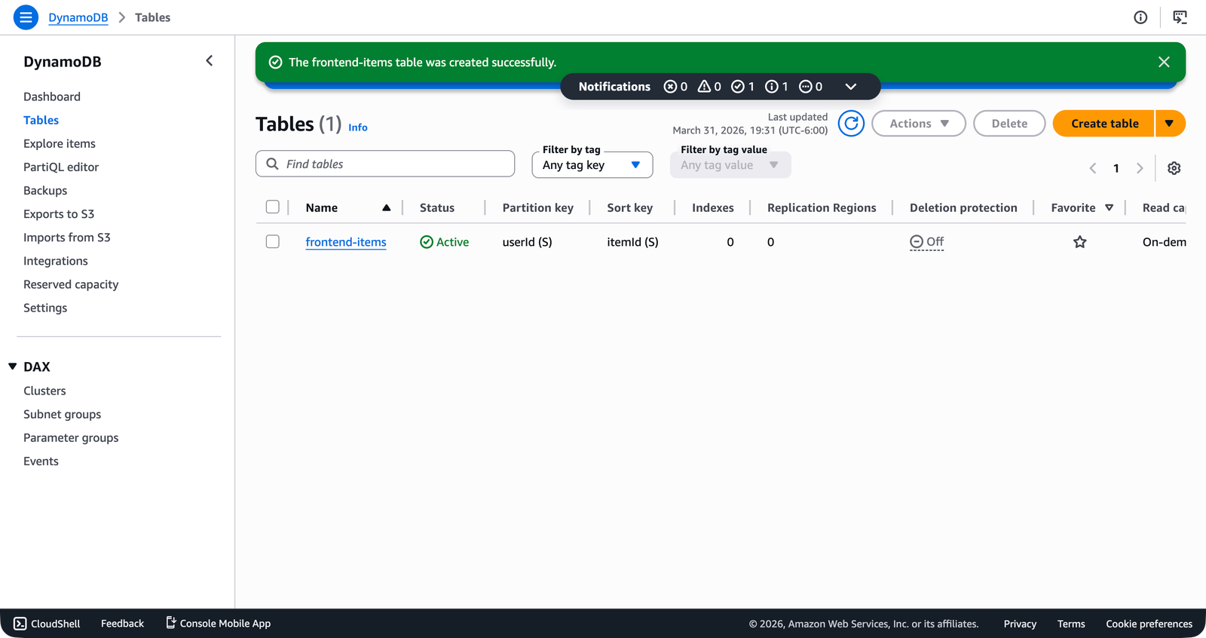Open table preferences gear icon
Screen dimensions: 1206x638
pyautogui.click(x=1174, y=168)
